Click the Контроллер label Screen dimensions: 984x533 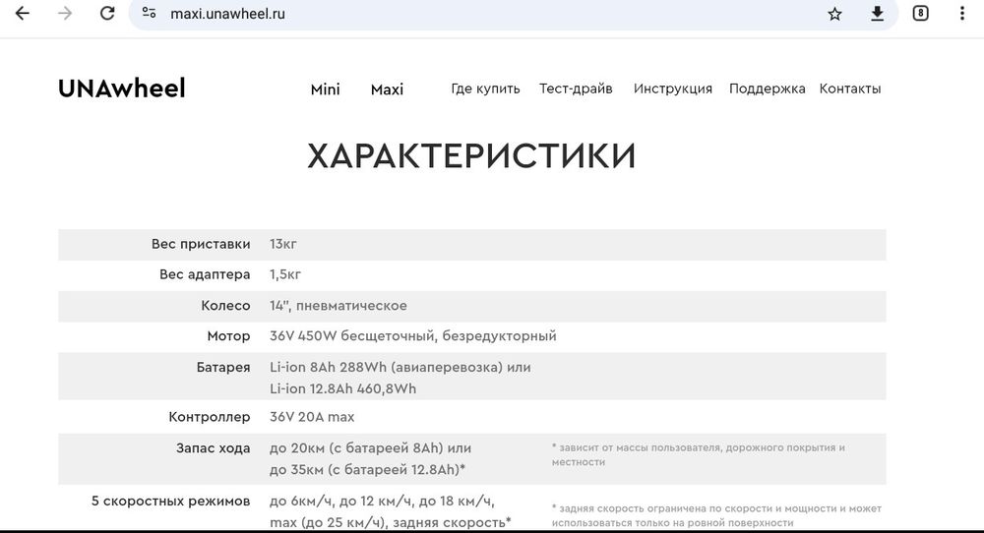click(210, 417)
